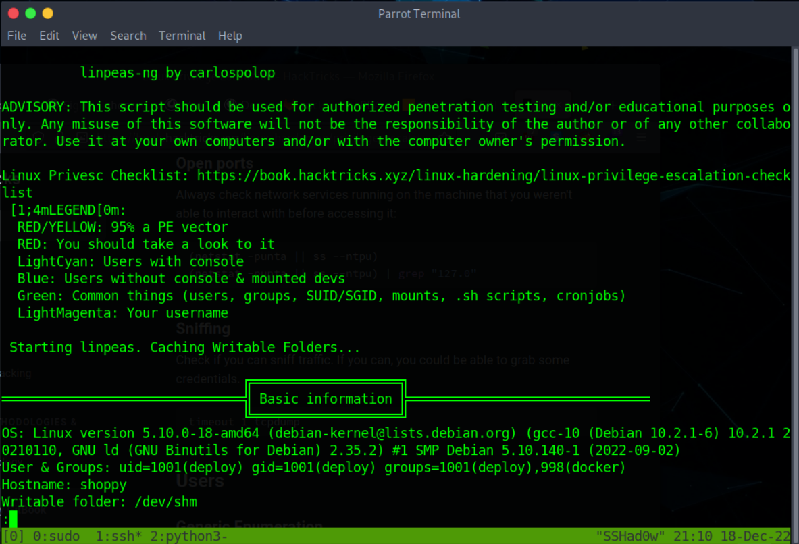Open the View menu

coord(84,36)
